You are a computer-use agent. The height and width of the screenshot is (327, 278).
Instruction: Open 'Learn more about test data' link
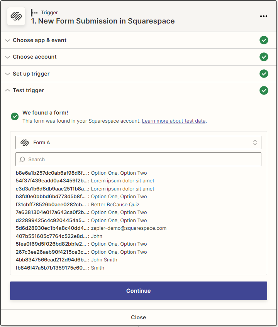click(174, 121)
